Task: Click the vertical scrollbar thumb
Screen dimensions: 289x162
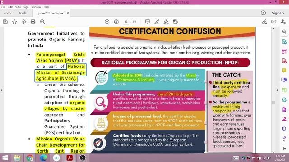Action: coord(274,102)
